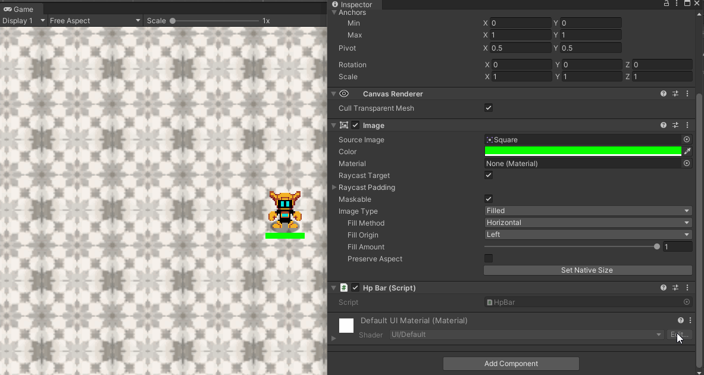Click the Add Component button

click(511, 363)
